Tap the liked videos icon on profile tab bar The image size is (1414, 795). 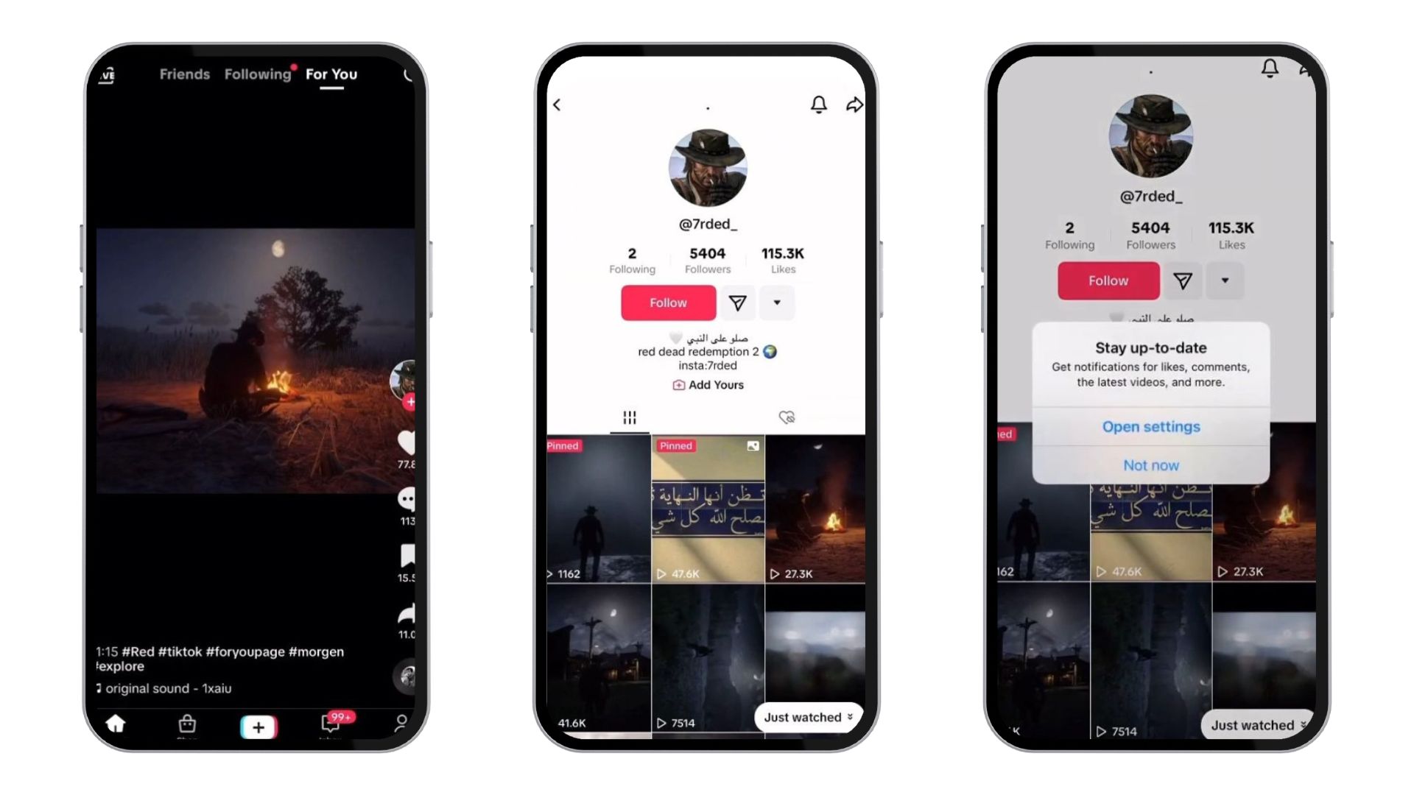[x=787, y=417]
